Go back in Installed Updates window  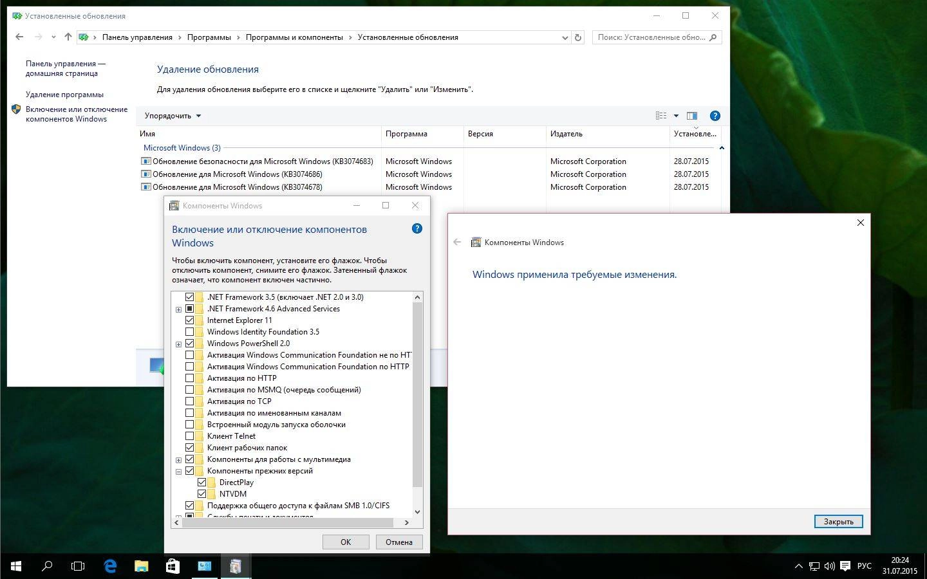(19, 37)
